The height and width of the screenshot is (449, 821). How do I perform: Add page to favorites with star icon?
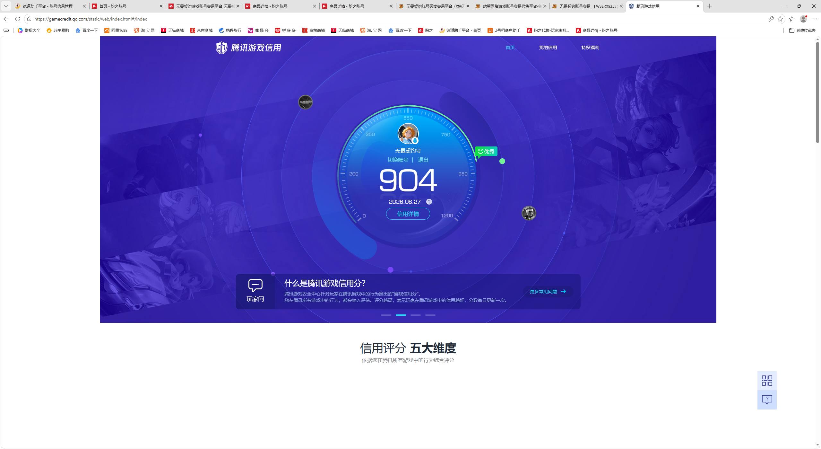[780, 19]
